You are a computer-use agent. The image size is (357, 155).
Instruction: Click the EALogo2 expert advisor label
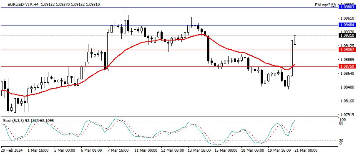tap(322, 5)
